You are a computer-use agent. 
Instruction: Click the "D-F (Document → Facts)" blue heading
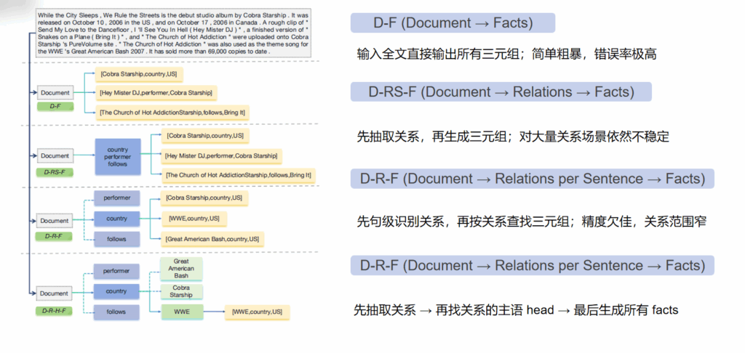tap(453, 23)
